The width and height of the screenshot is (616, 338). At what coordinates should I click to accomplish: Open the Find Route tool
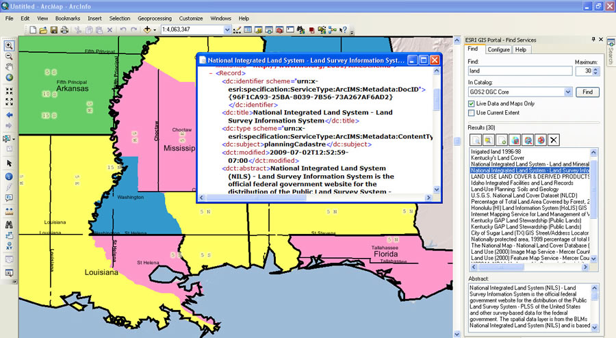tap(9, 235)
